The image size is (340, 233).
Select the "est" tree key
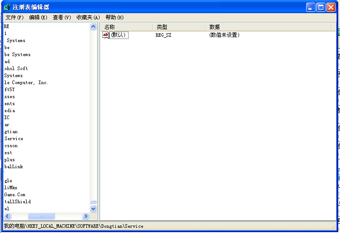[x=8, y=153]
